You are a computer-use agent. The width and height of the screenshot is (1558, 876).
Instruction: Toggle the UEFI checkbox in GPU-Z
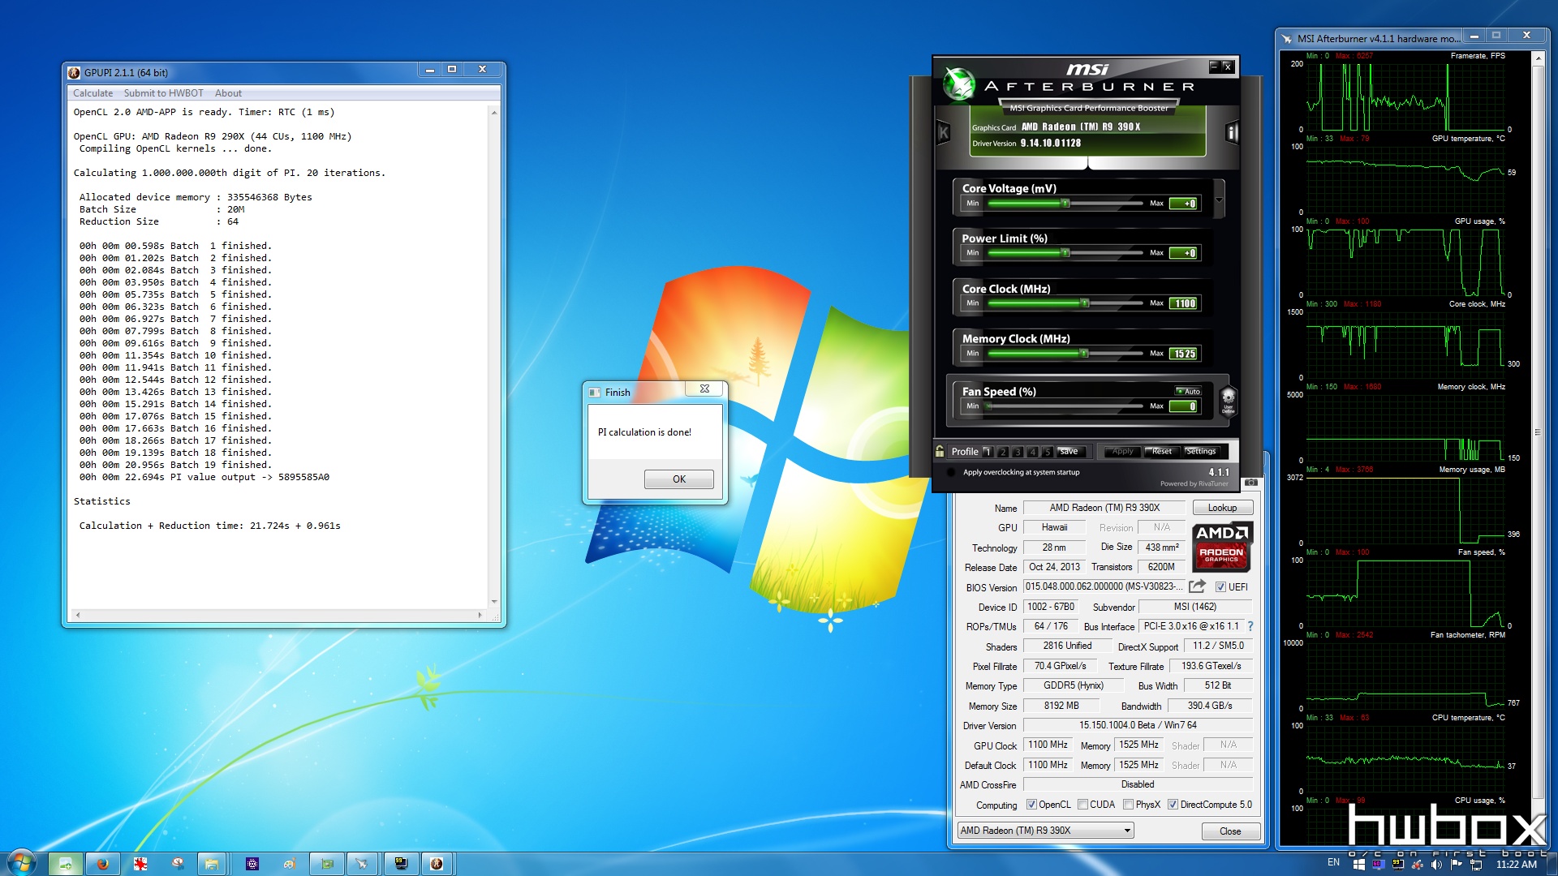click(x=1220, y=586)
